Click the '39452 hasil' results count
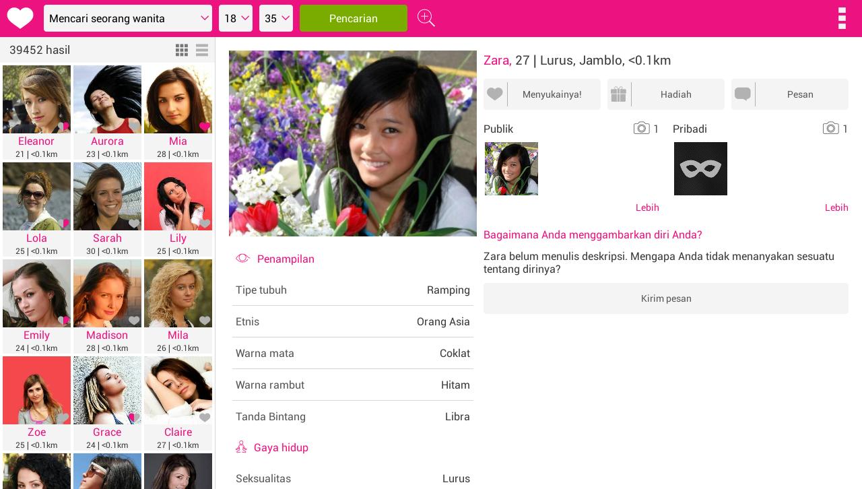Image resolution: width=862 pixels, height=489 pixels. pos(40,50)
